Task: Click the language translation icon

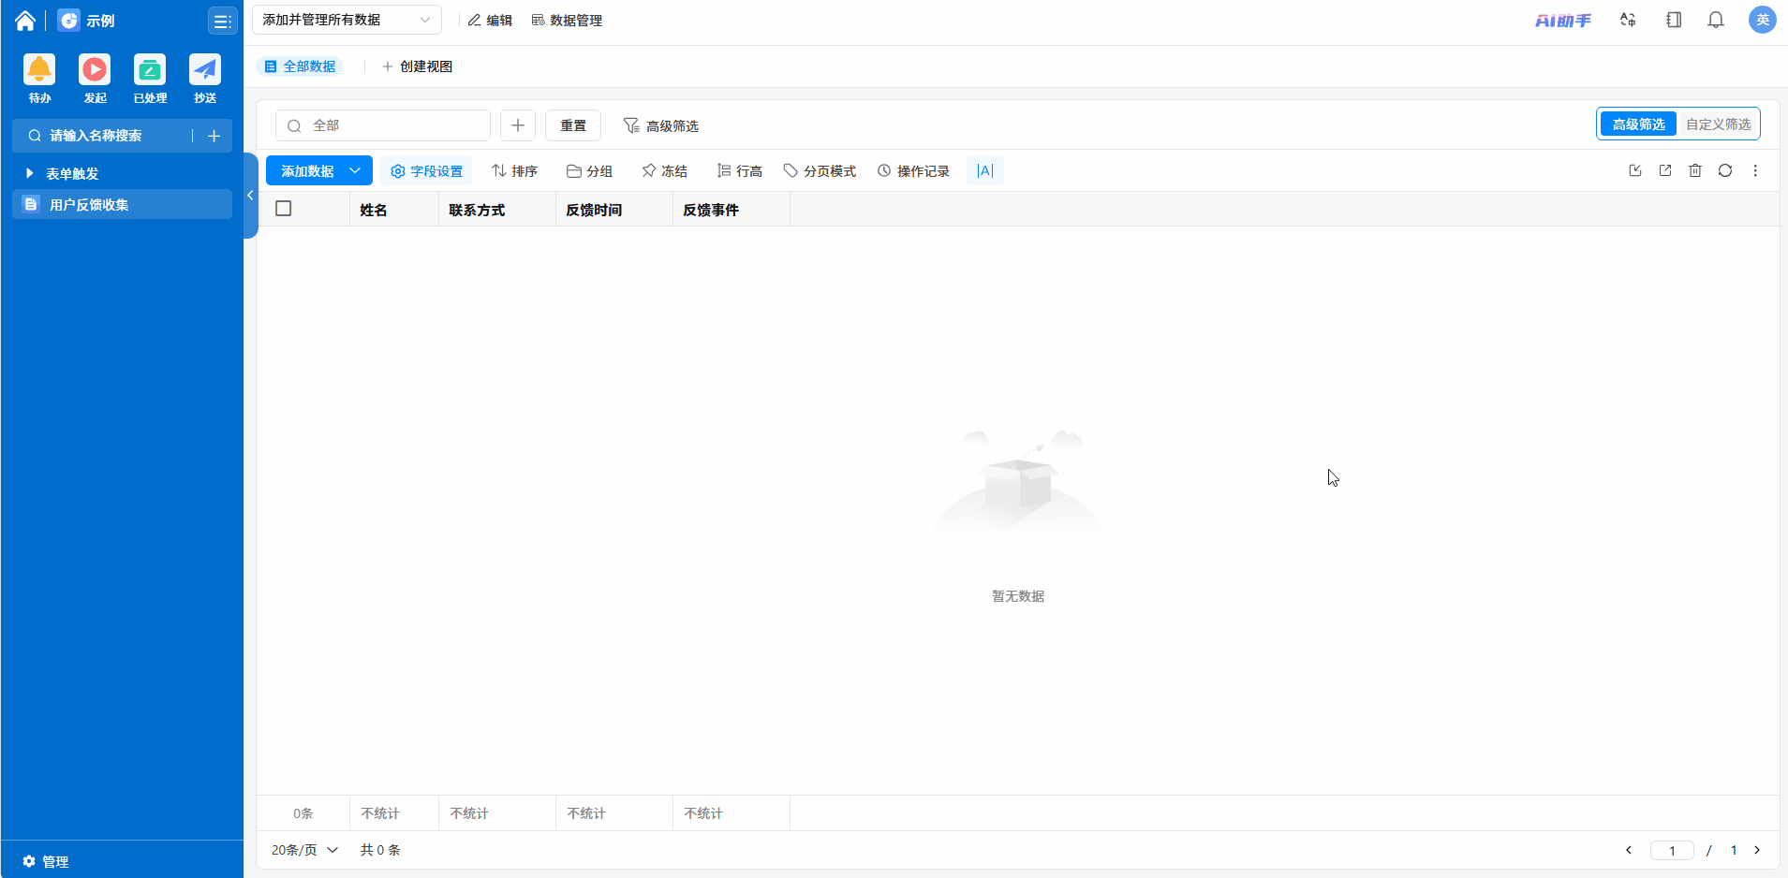Action: click(x=1628, y=20)
